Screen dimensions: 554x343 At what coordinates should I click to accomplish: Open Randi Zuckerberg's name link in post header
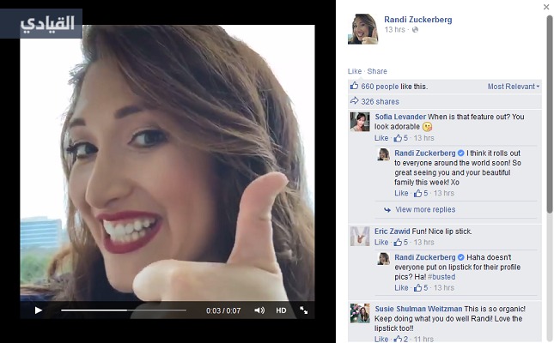(418, 20)
